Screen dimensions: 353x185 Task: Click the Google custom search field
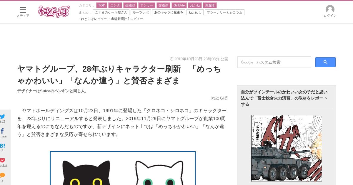pos(274,62)
